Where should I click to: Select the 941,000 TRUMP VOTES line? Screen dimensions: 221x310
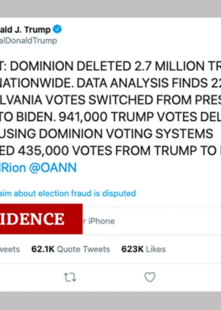[x=110, y=117]
